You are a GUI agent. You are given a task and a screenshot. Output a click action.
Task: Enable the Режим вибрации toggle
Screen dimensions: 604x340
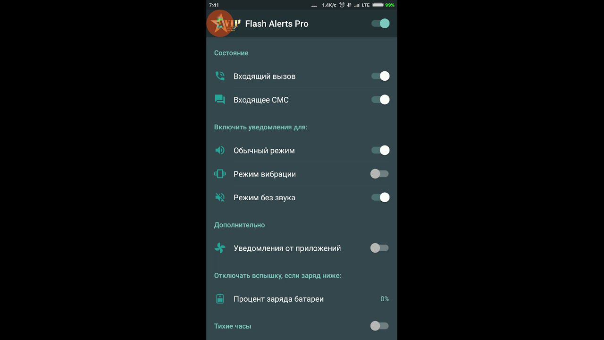(379, 174)
